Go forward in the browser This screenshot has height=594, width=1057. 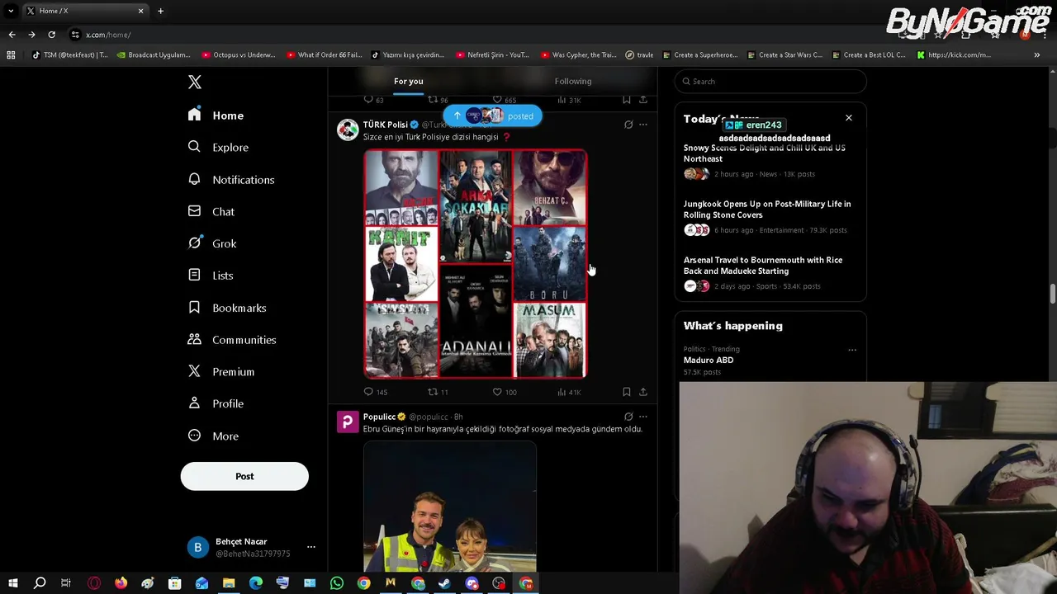tap(31, 35)
